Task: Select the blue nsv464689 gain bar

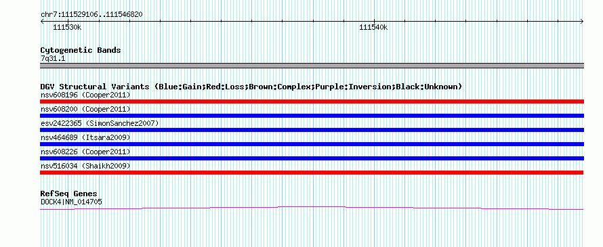Action: pyautogui.click(x=312, y=144)
